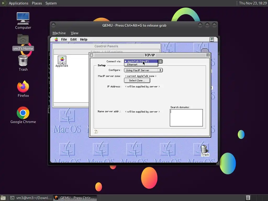268x201 pixels.
Task: Choose AppleTalk (MacIP) in Connect via list
Action: [x=141, y=61]
